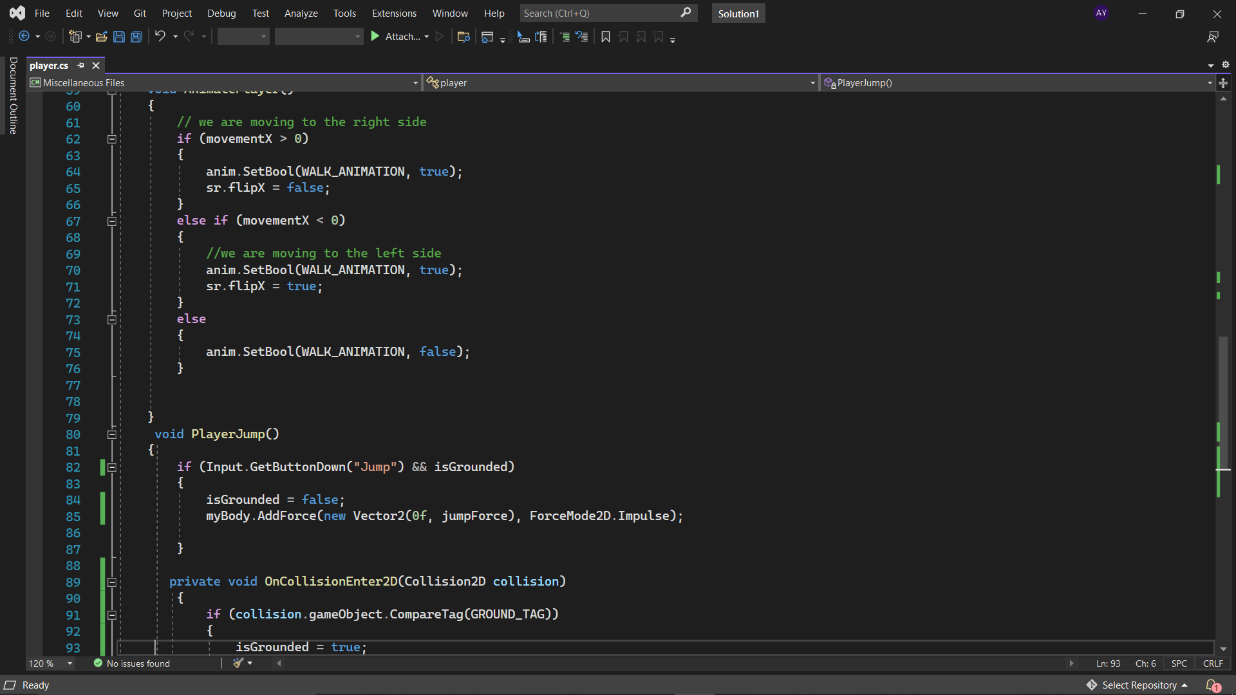Click the SPC indicator in status bar

pos(1179,663)
